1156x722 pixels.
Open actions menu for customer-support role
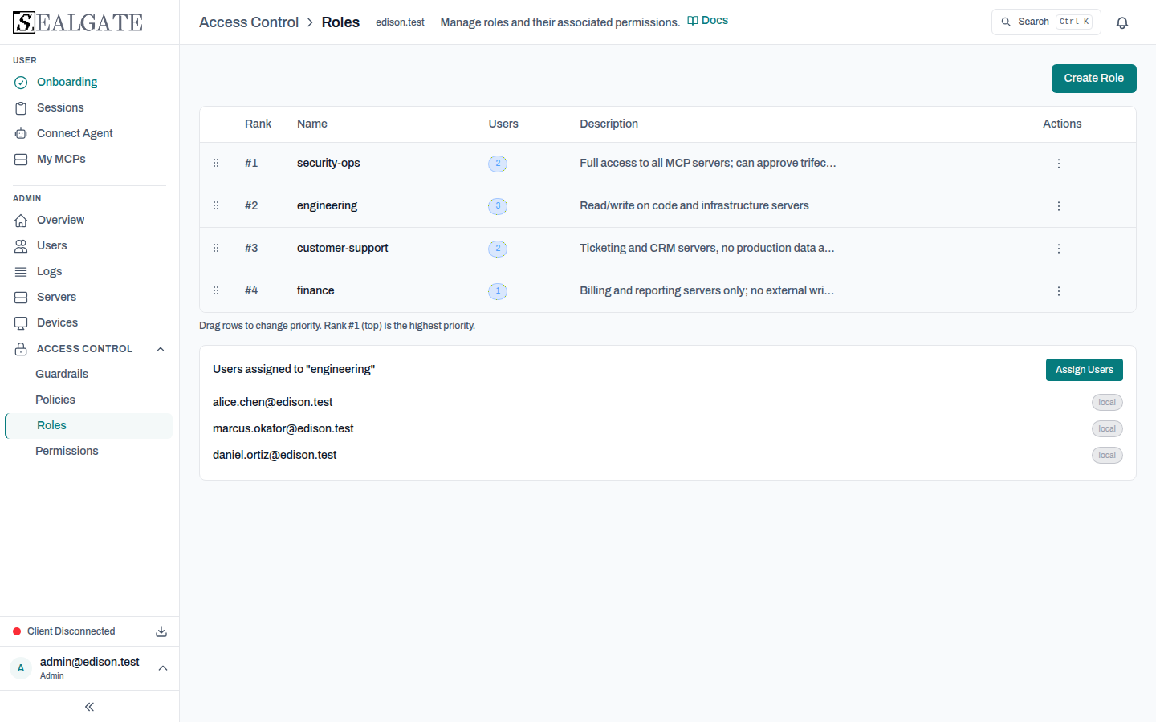pos(1059,249)
